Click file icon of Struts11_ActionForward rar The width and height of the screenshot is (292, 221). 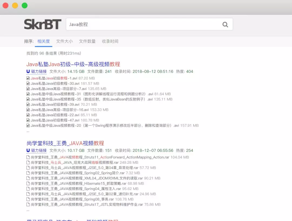click(x=28, y=157)
